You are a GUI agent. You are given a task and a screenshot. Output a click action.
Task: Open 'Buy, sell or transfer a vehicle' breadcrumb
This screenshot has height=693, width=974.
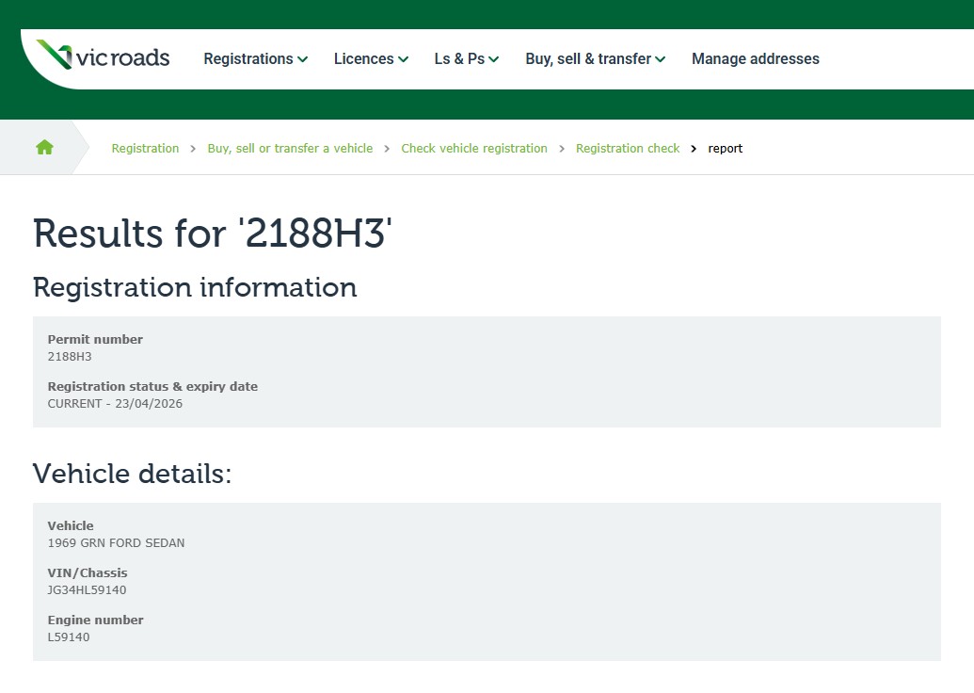click(290, 149)
